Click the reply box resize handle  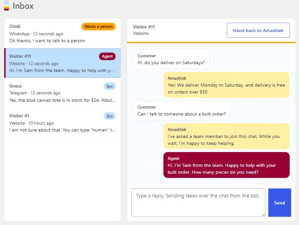tap(263, 215)
